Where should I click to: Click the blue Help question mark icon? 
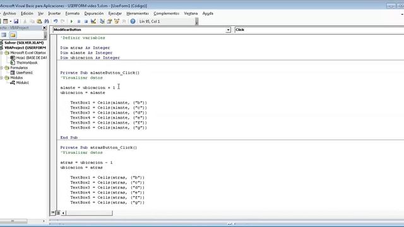(133, 21)
